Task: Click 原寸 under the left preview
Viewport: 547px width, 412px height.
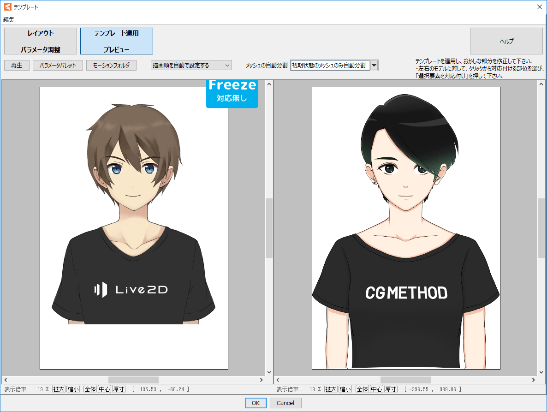Action: 119,389
